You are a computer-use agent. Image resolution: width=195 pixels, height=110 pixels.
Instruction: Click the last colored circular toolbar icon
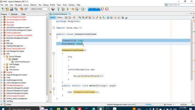107,9
